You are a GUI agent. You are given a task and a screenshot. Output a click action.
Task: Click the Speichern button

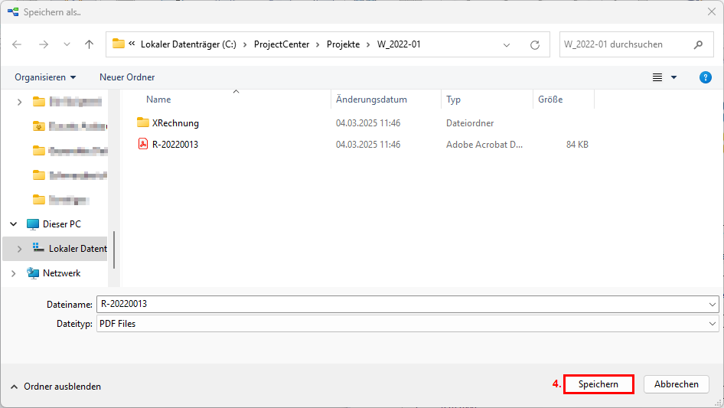click(598, 384)
